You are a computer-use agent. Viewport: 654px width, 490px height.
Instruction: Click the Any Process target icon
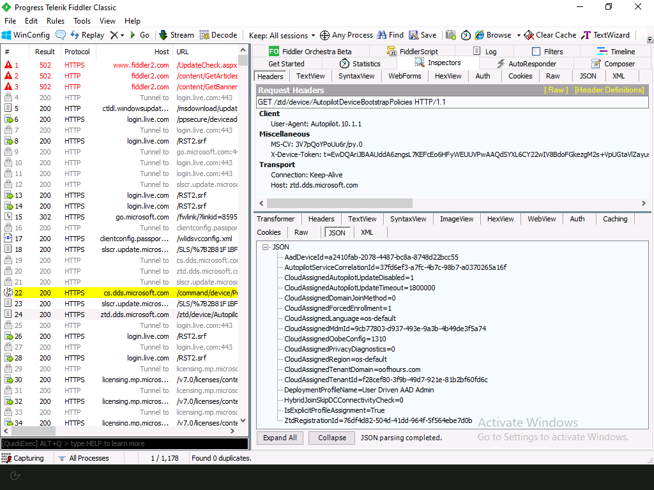(324, 35)
